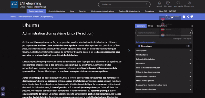
Task: Share the Titre, auteur... section
Action: tap(187, 46)
